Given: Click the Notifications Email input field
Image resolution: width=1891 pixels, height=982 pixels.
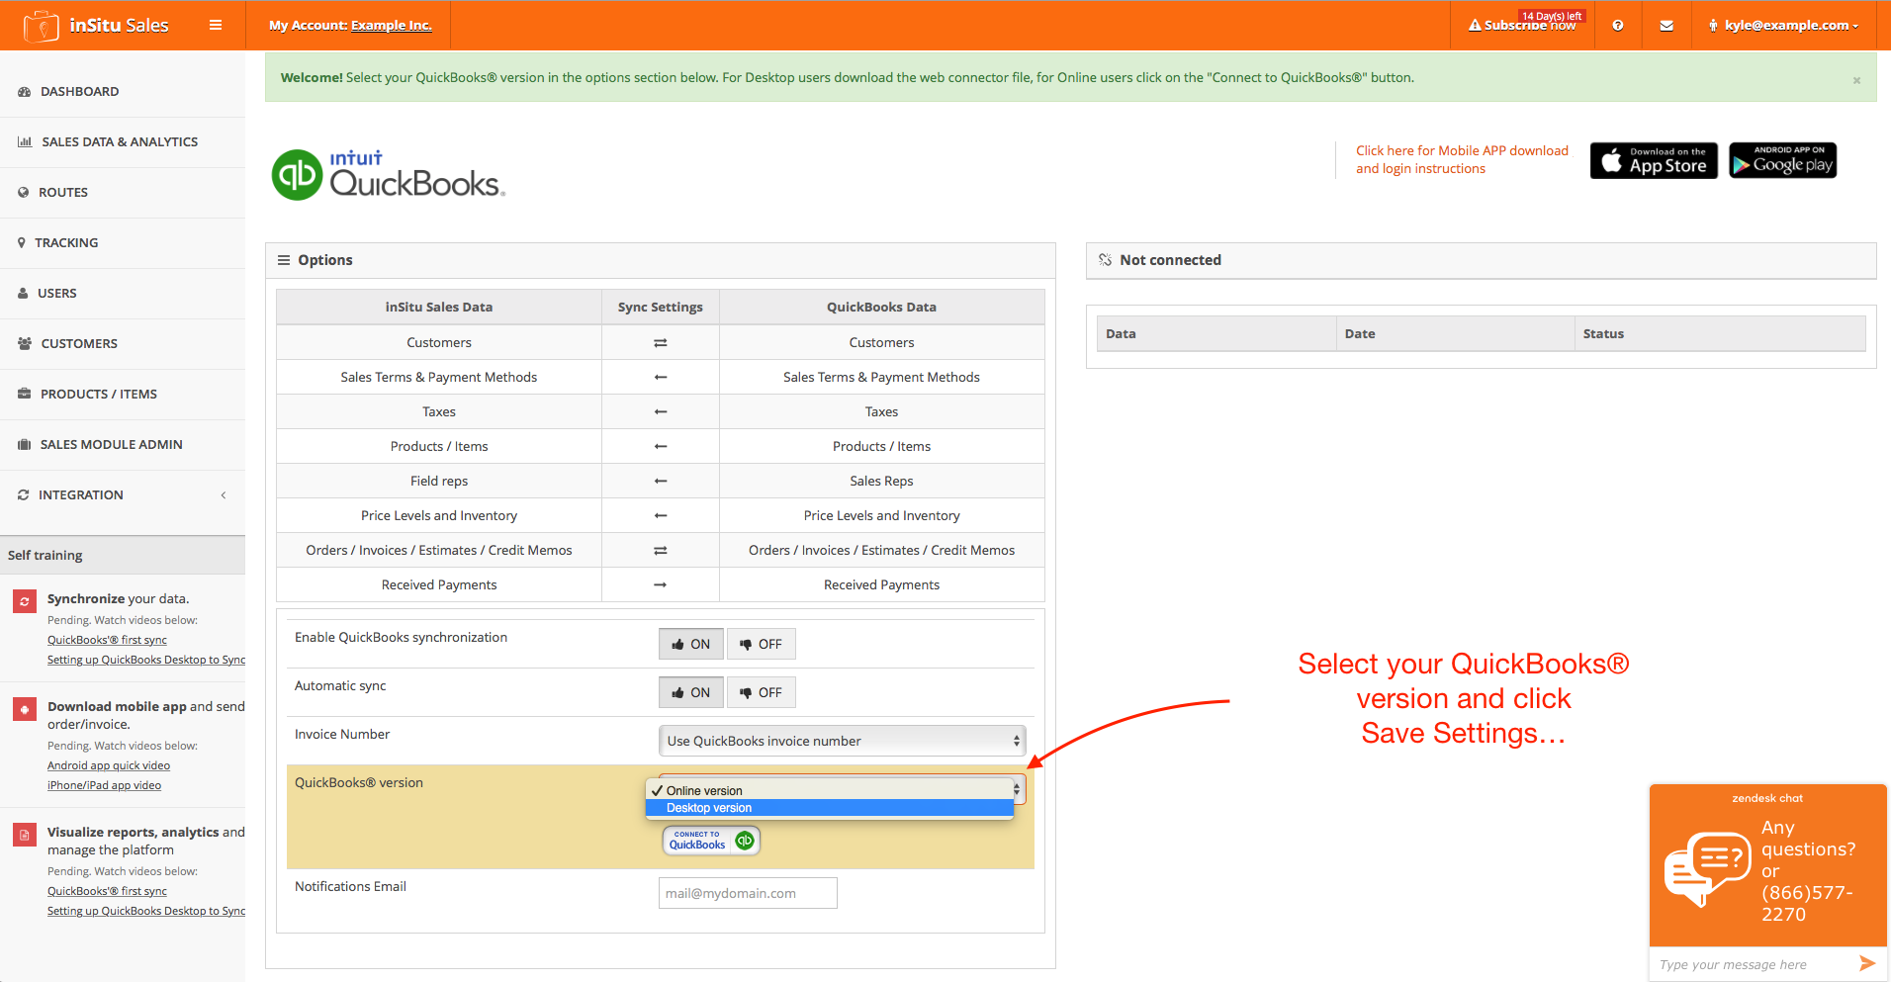Looking at the screenshot, I should 747,893.
